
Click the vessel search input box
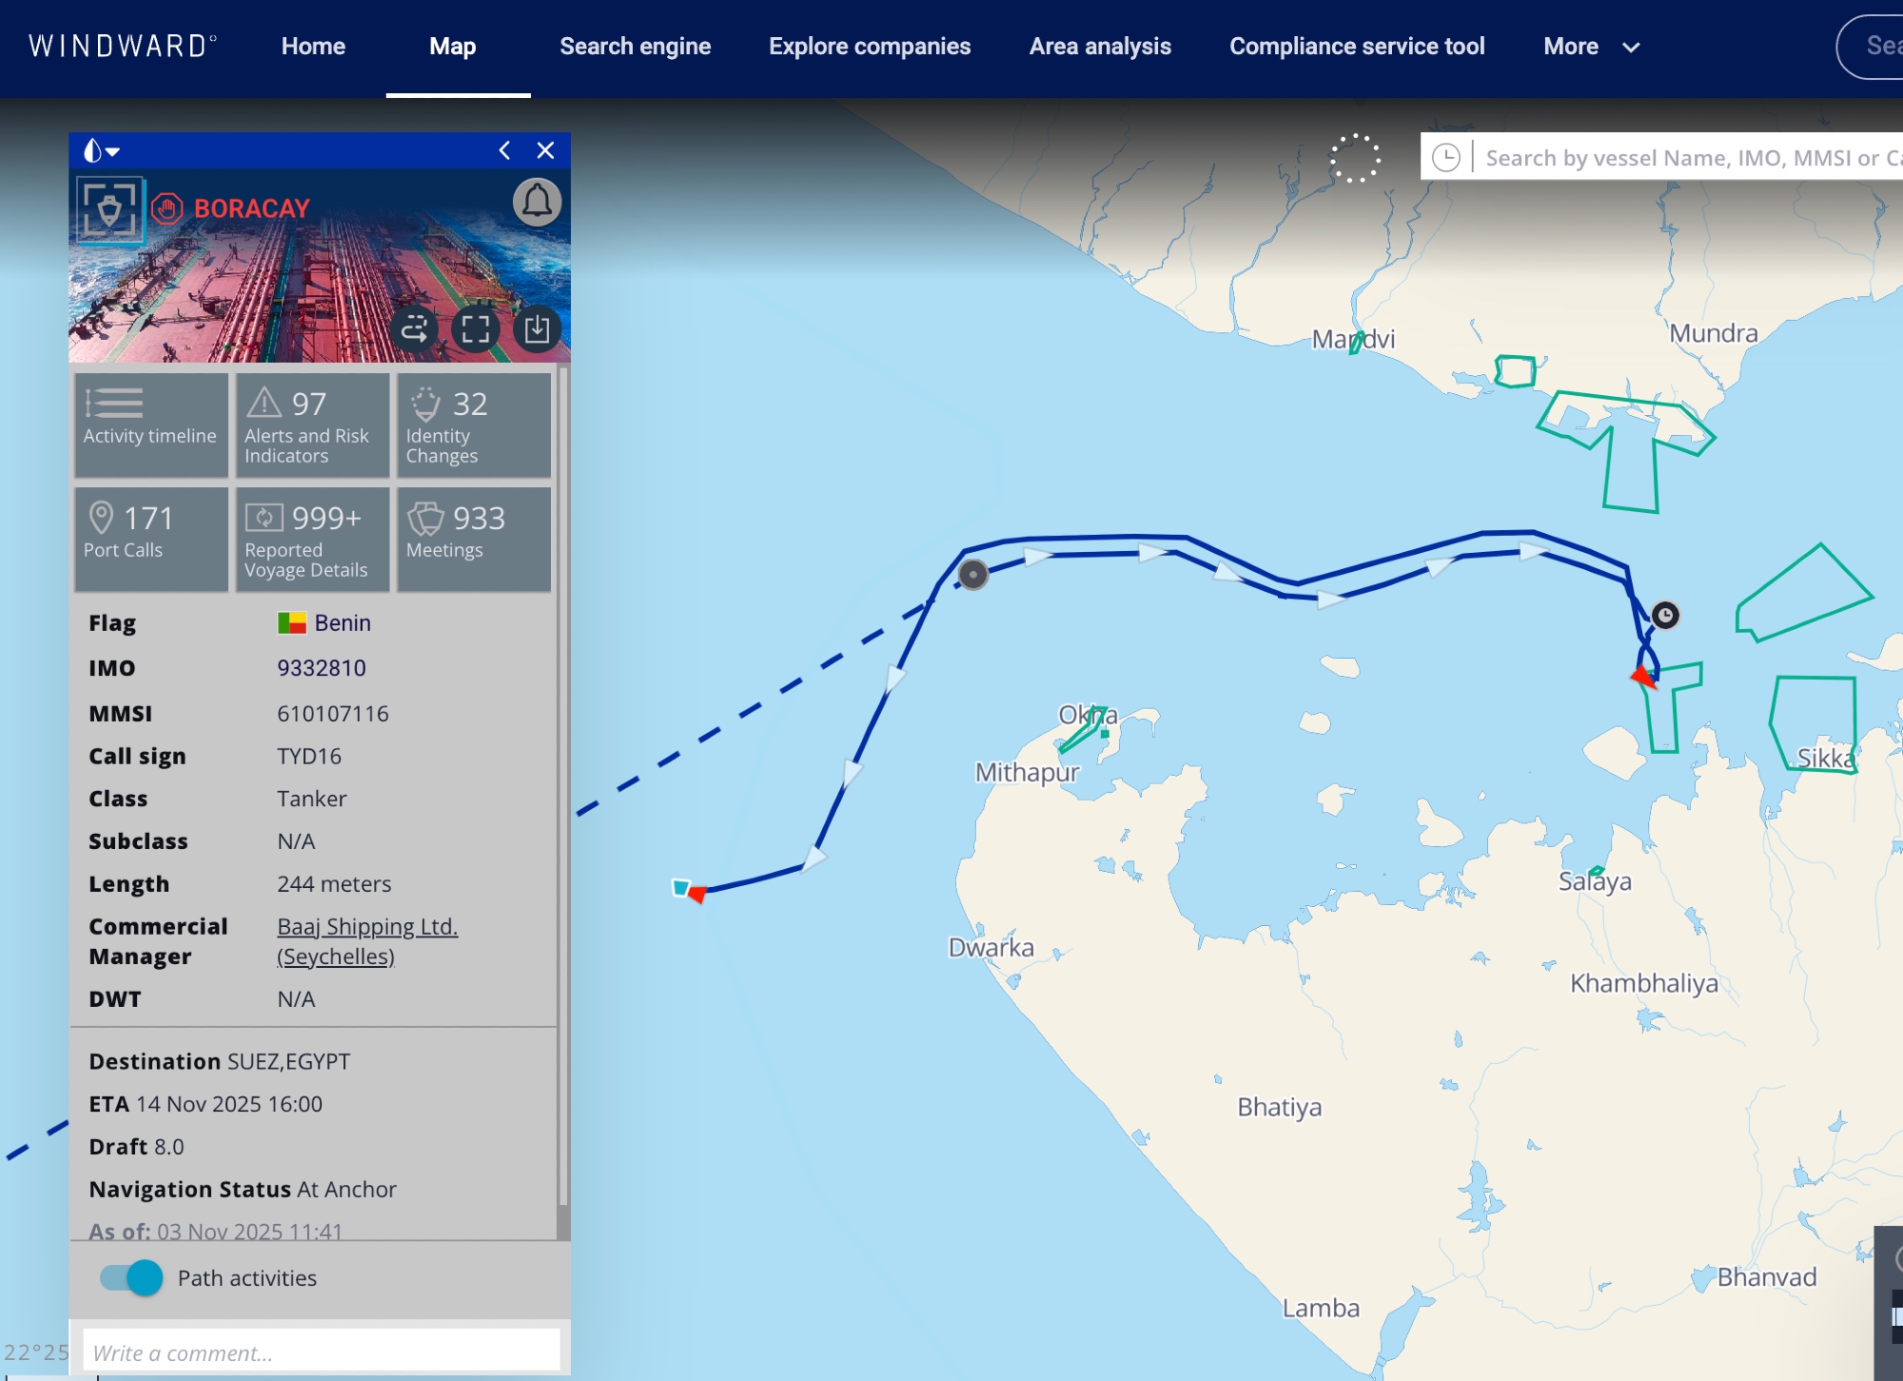pyautogui.click(x=1689, y=158)
